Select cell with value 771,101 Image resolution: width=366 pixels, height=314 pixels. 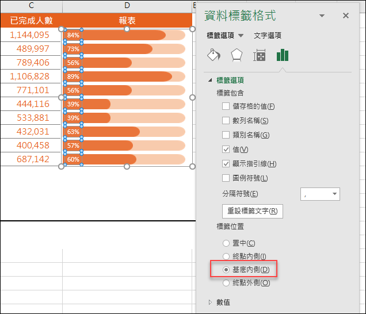pyautogui.click(x=30, y=90)
